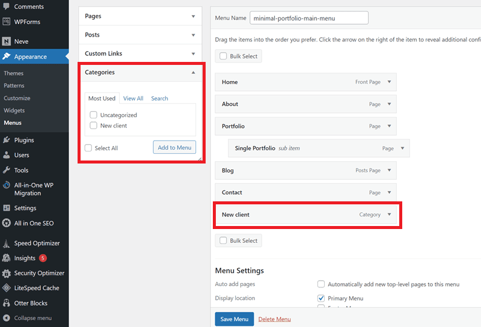This screenshot has height=327, width=481.
Task: Click the LiteSpeed Cache icon
Action: tap(6, 288)
